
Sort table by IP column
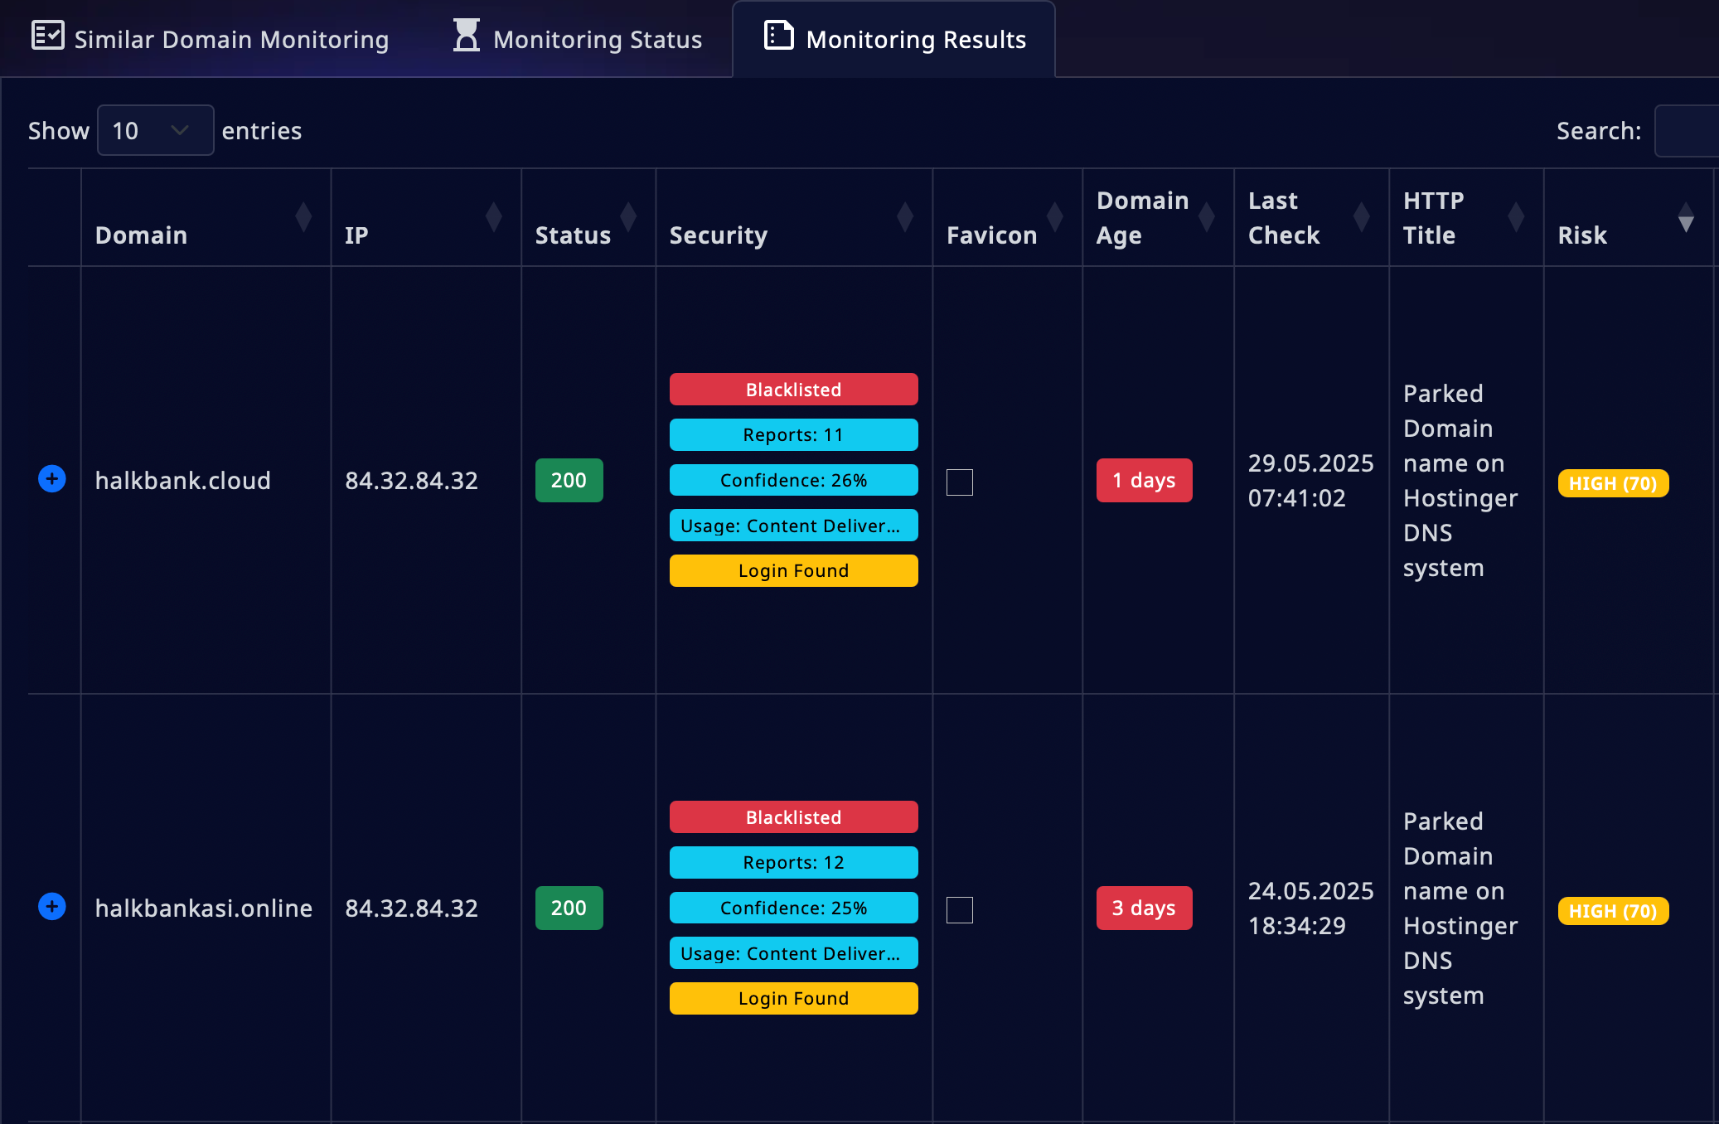click(x=426, y=218)
